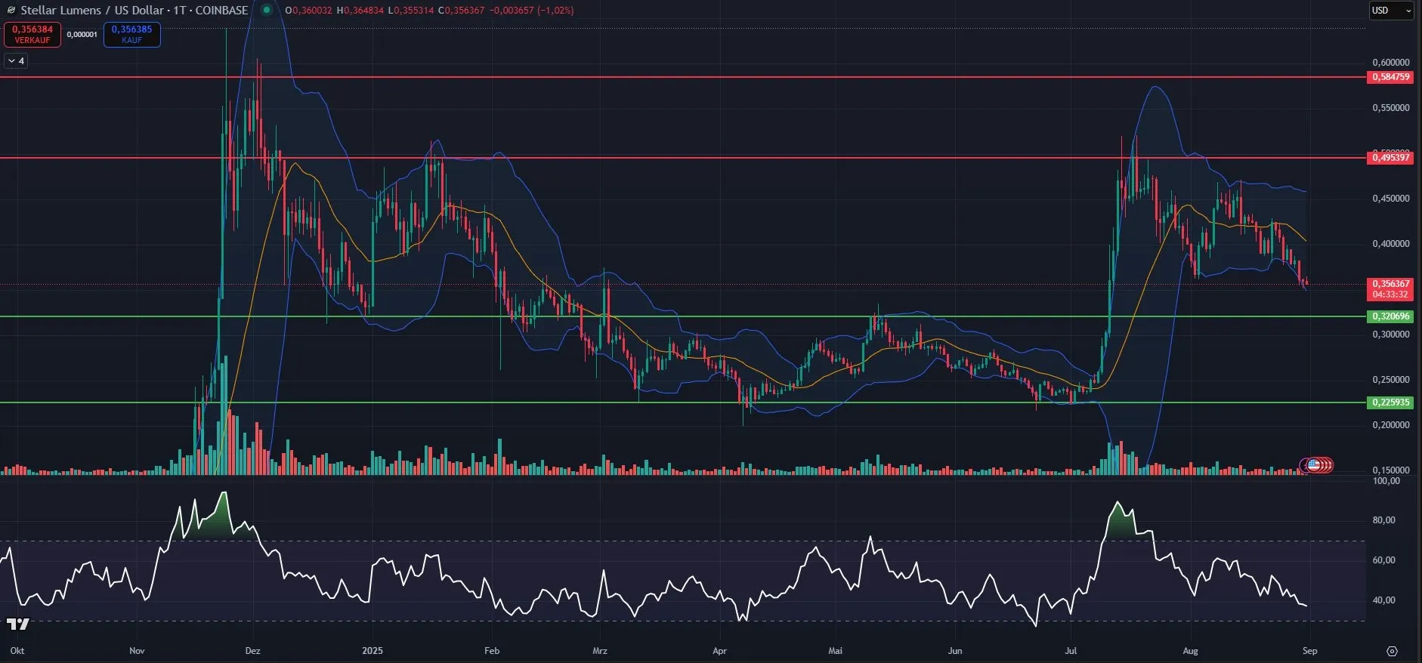Click the Jun label on time axis

point(955,651)
